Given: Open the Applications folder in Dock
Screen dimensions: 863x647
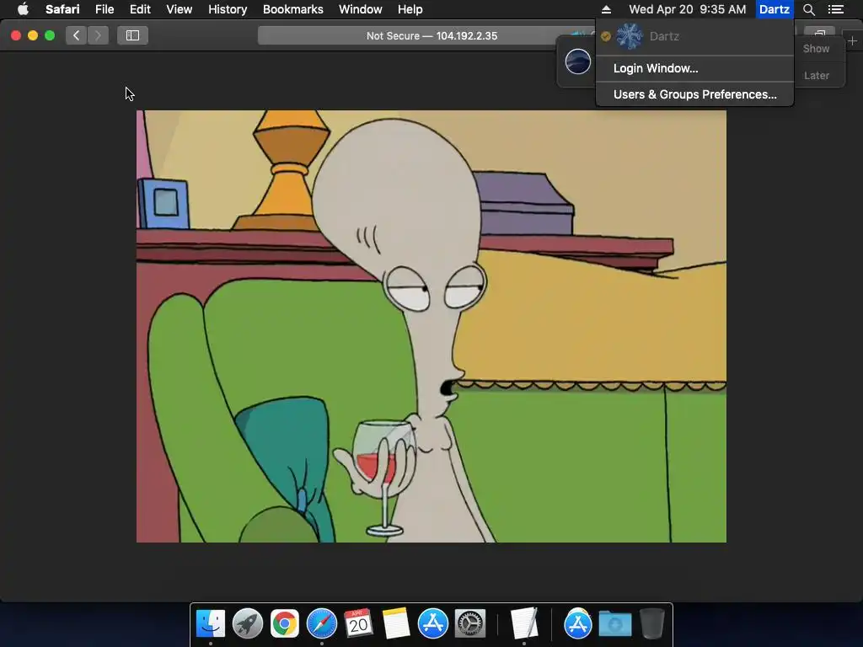Looking at the screenshot, I should [578, 623].
